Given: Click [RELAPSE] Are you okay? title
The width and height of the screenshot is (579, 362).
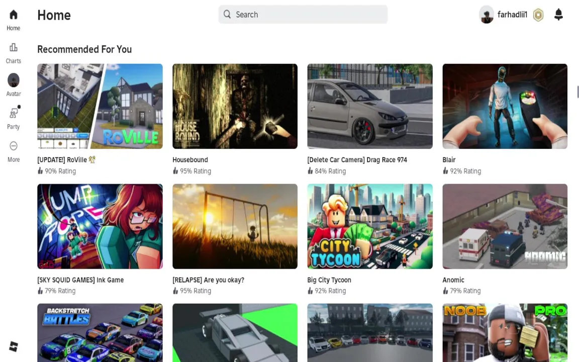Looking at the screenshot, I should (208, 280).
